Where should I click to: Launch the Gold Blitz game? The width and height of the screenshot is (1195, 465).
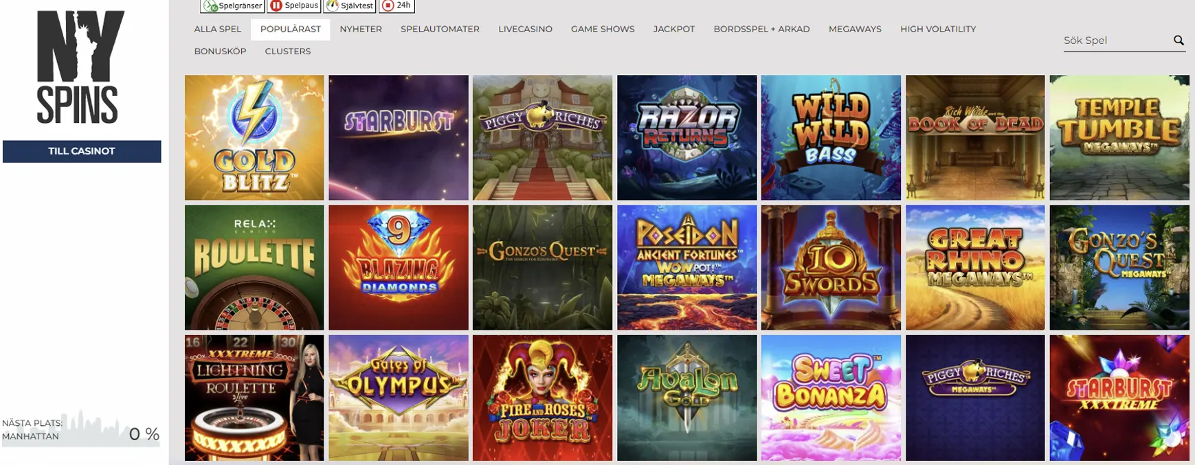pos(254,137)
